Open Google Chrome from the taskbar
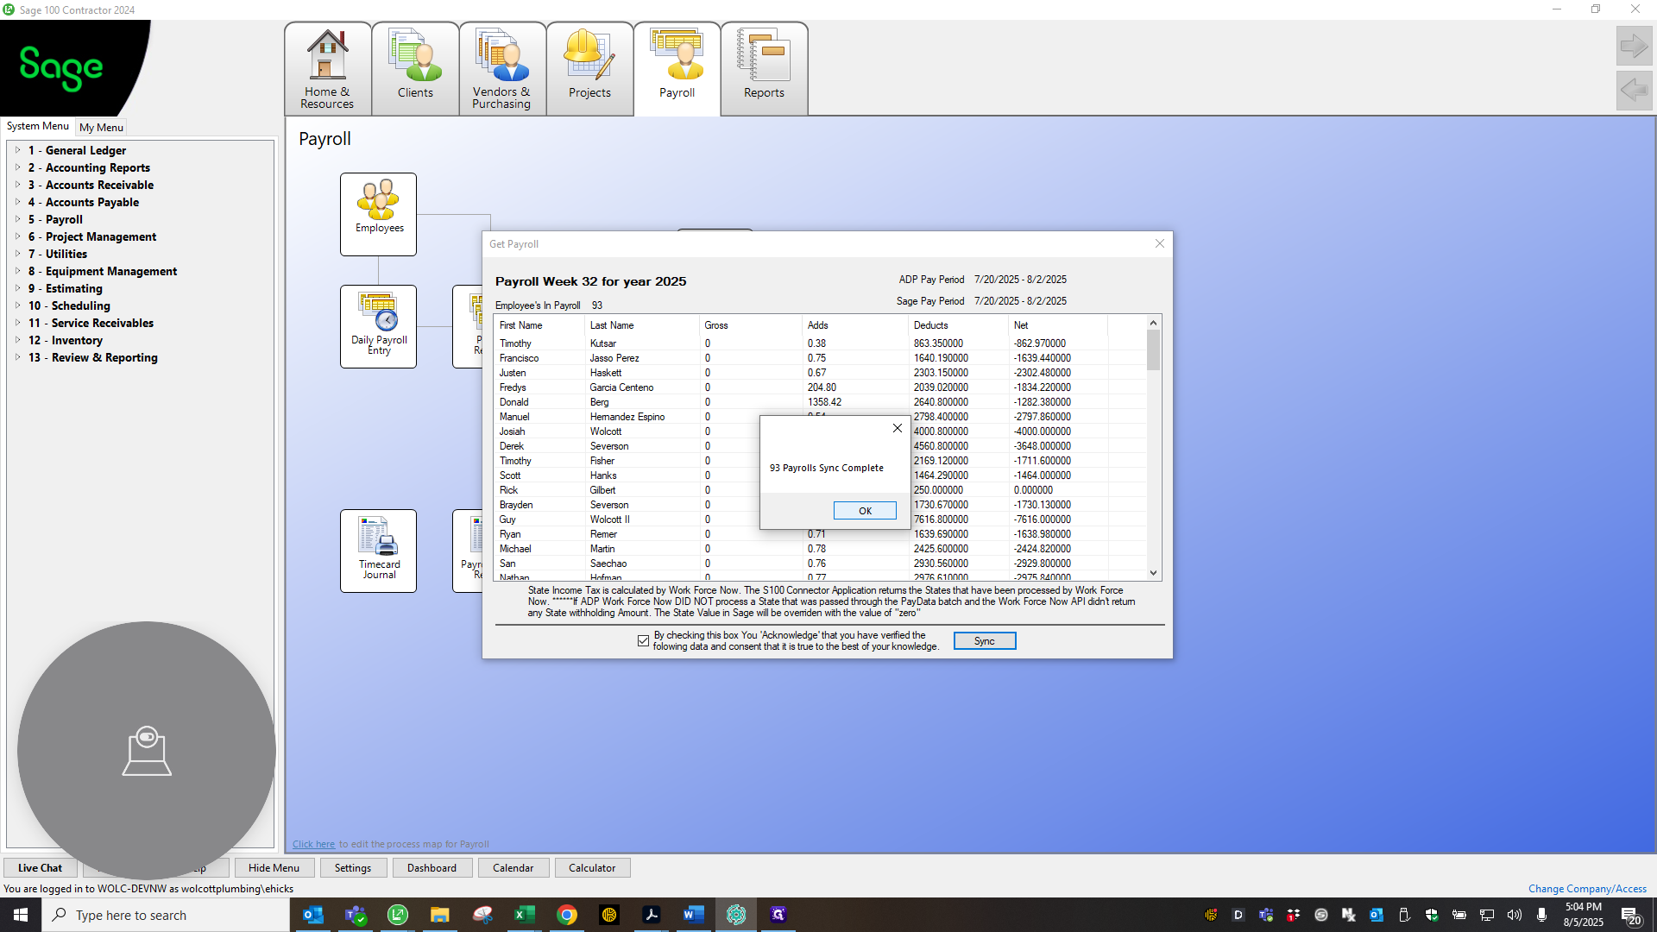The height and width of the screenshot is (932, 1657). [567, 915]
